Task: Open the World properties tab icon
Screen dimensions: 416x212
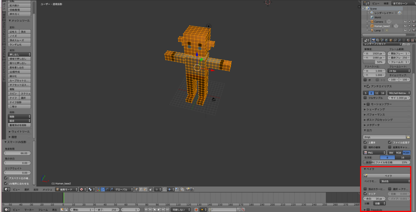Action: 386,40
